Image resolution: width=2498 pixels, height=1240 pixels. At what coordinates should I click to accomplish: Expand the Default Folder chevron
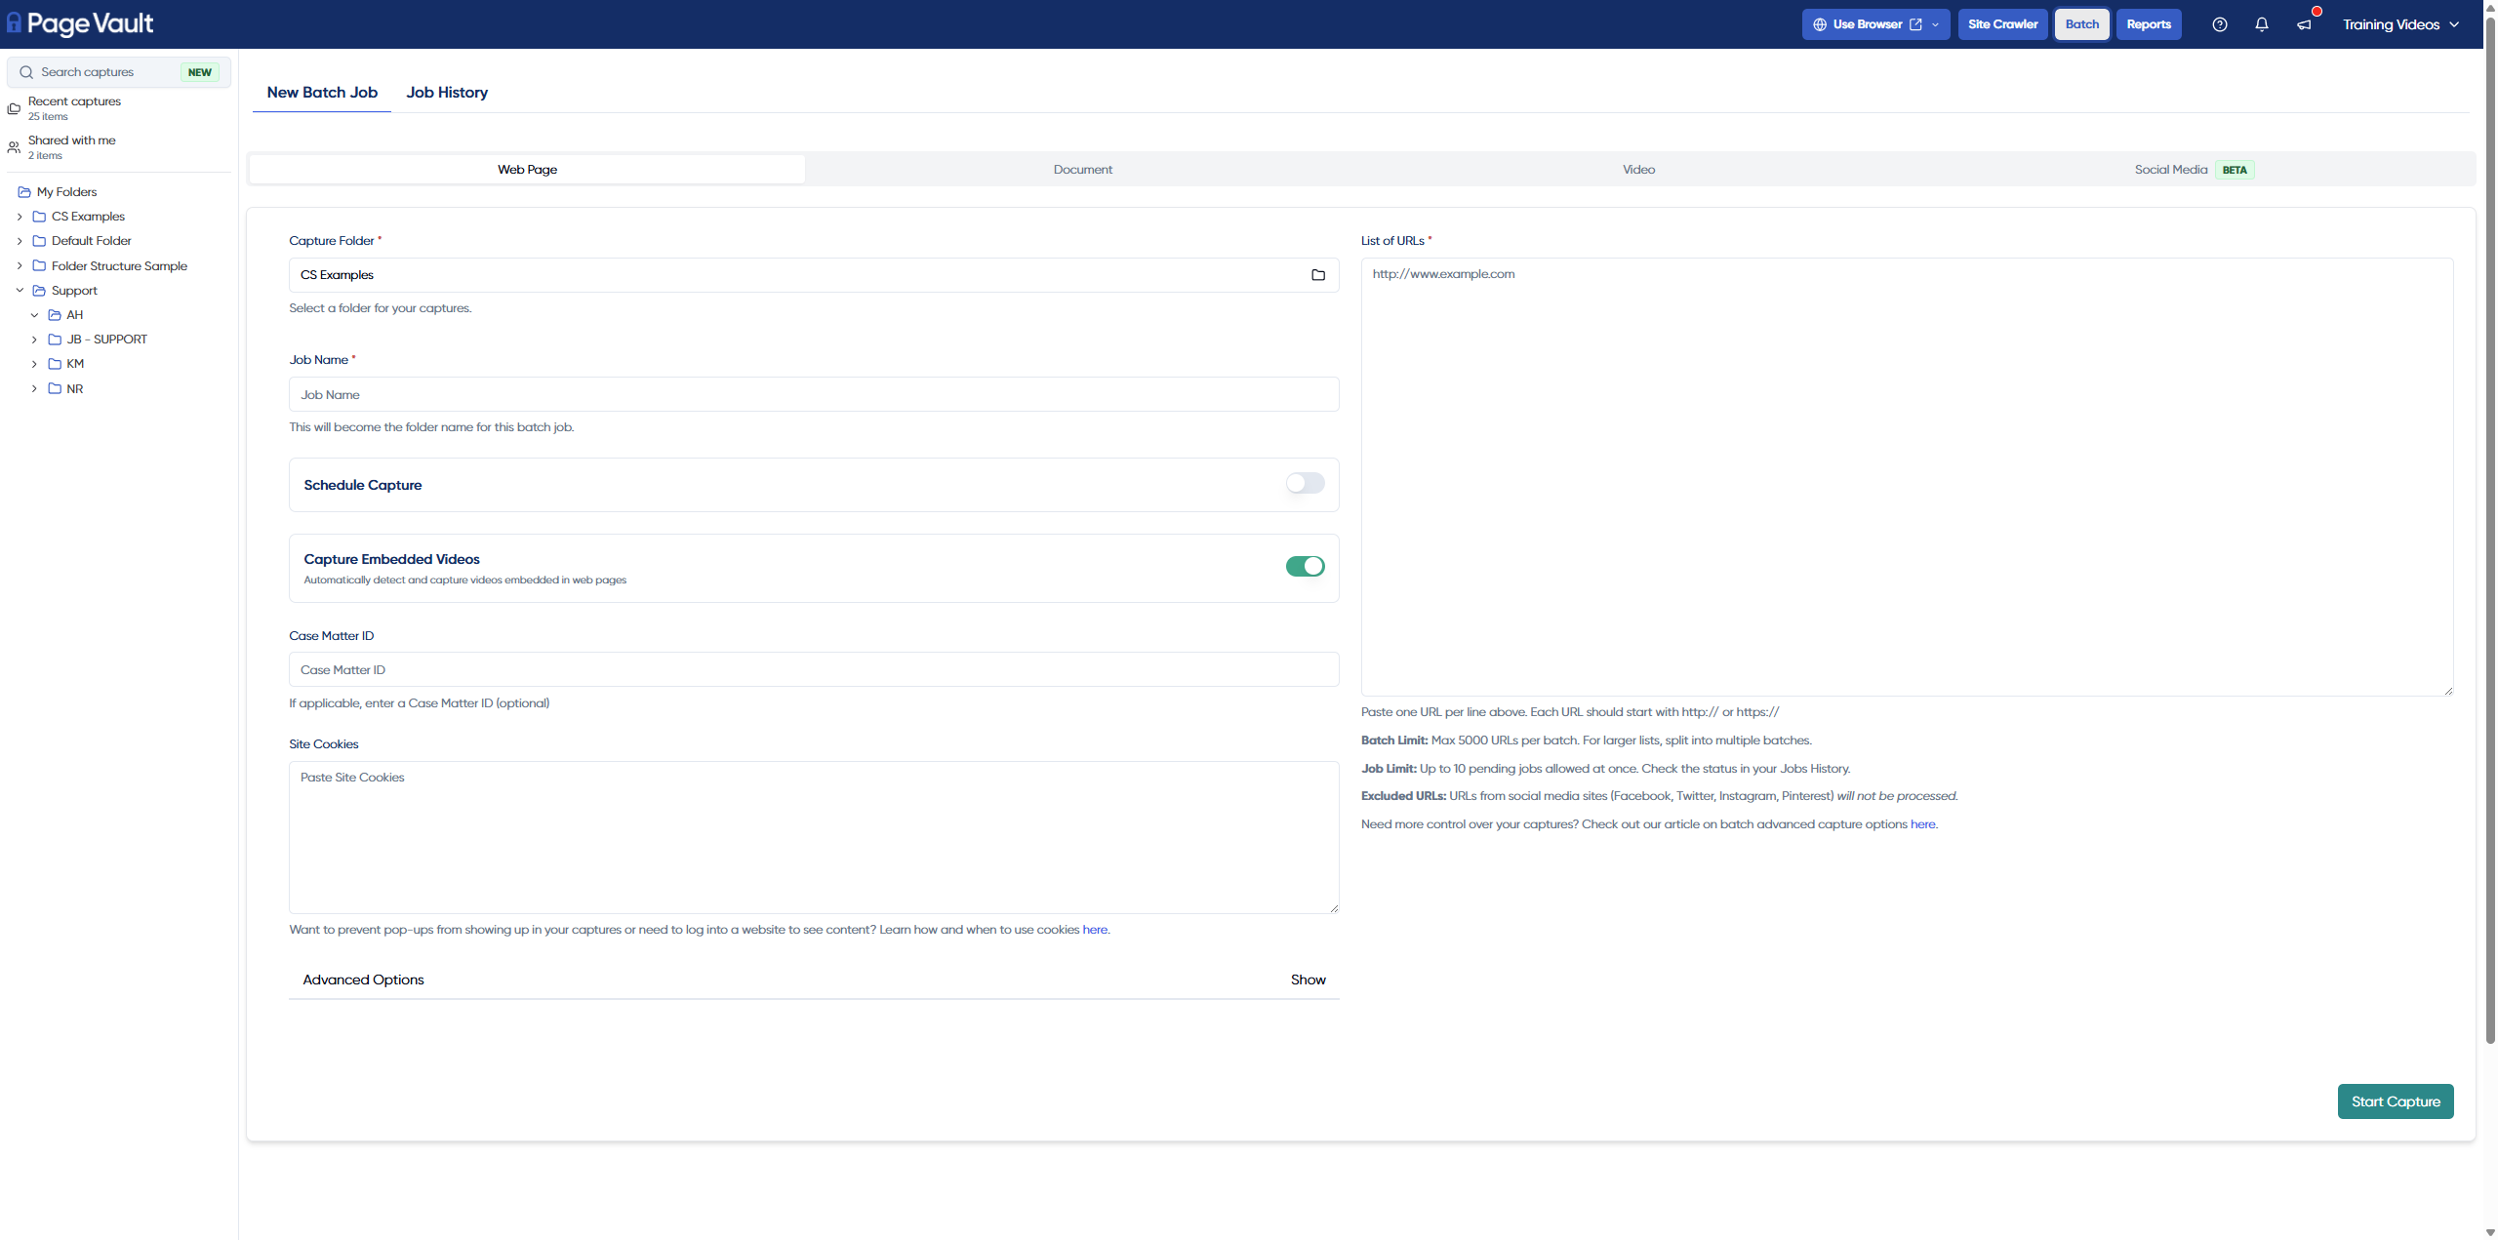(20, 241)
